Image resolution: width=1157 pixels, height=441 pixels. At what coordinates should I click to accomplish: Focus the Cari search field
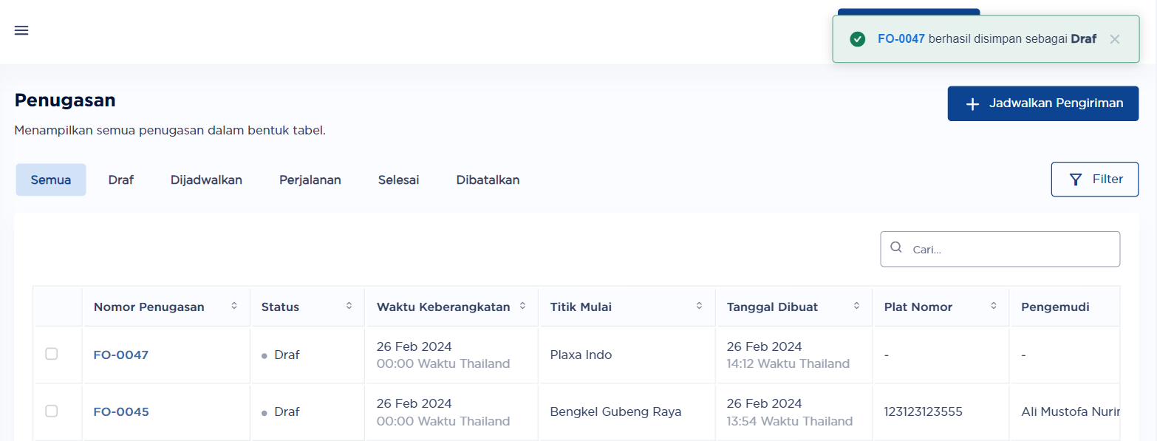click(1000, 249)
